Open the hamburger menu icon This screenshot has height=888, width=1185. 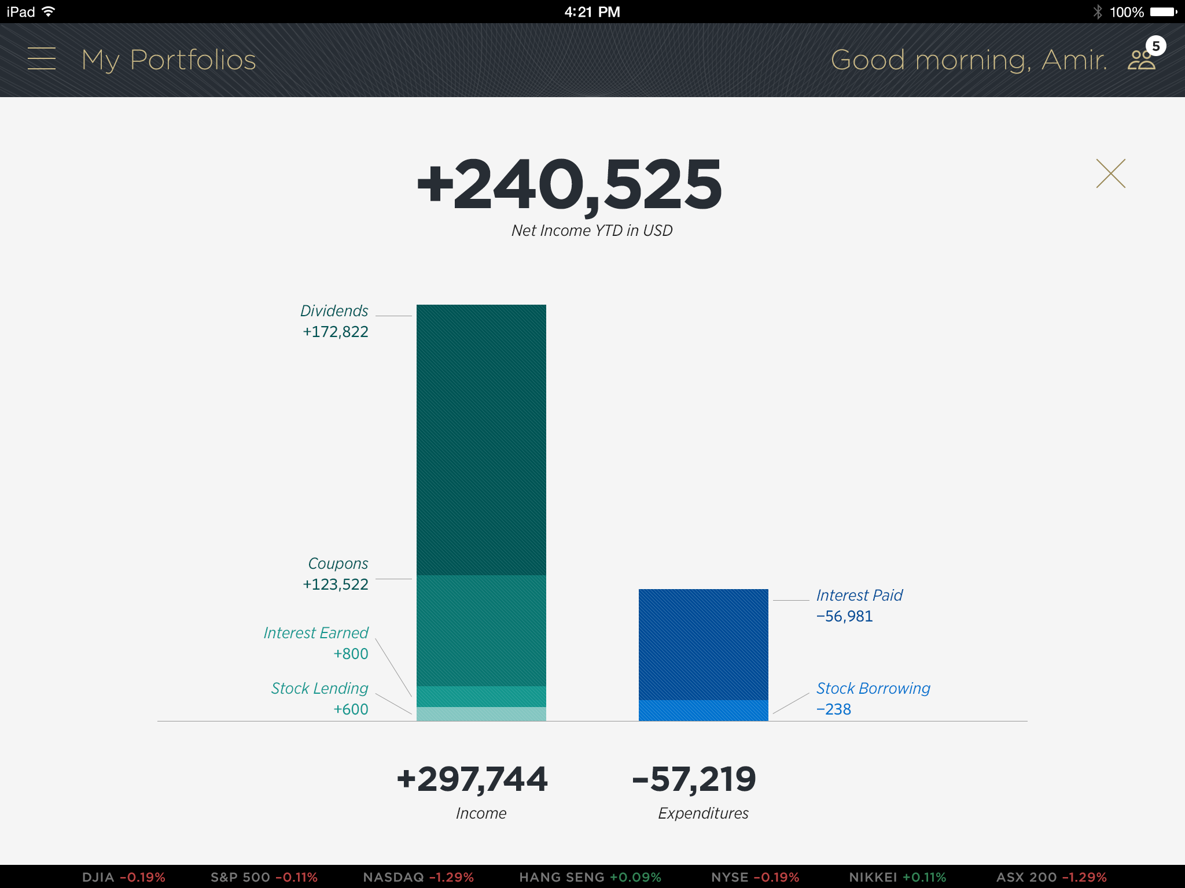click(42, 59)
